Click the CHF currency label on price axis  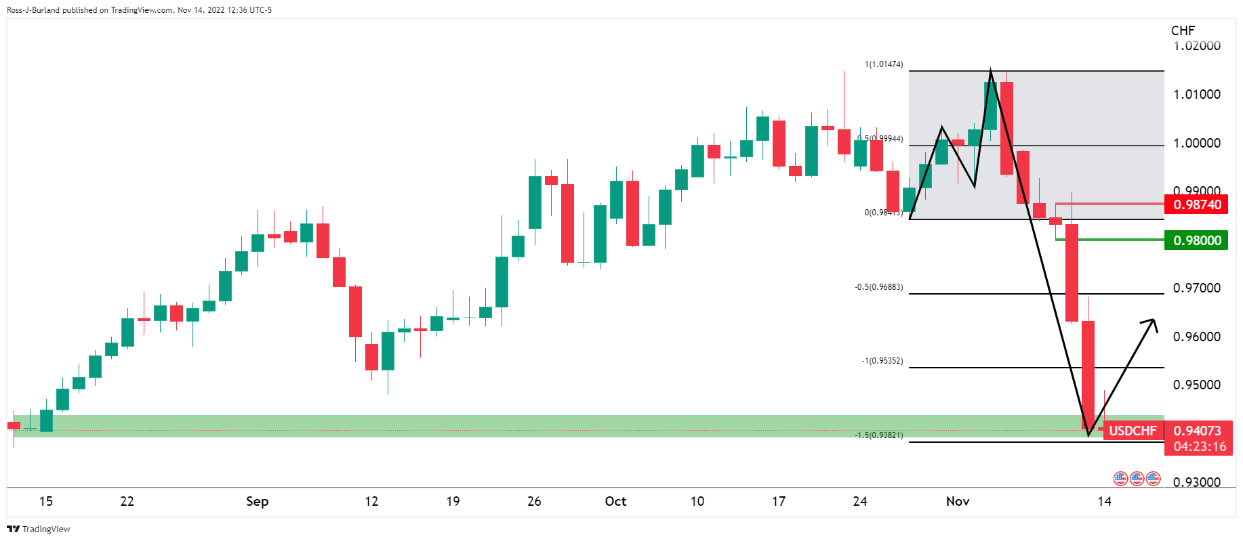[x=1183, y=30]
